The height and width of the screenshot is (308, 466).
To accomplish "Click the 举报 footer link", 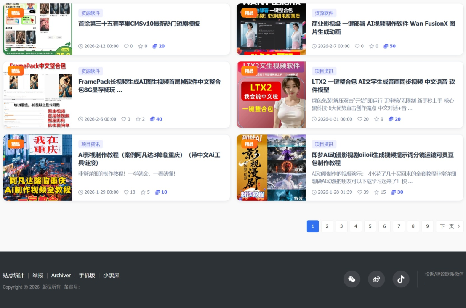I will click(x=38, y=276).
